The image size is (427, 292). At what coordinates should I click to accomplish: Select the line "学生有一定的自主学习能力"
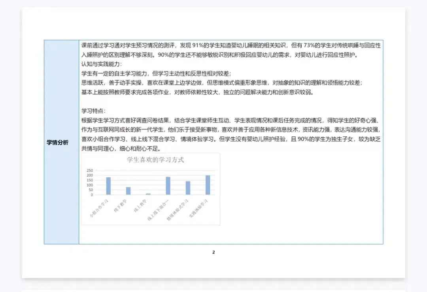pos(156,73)
